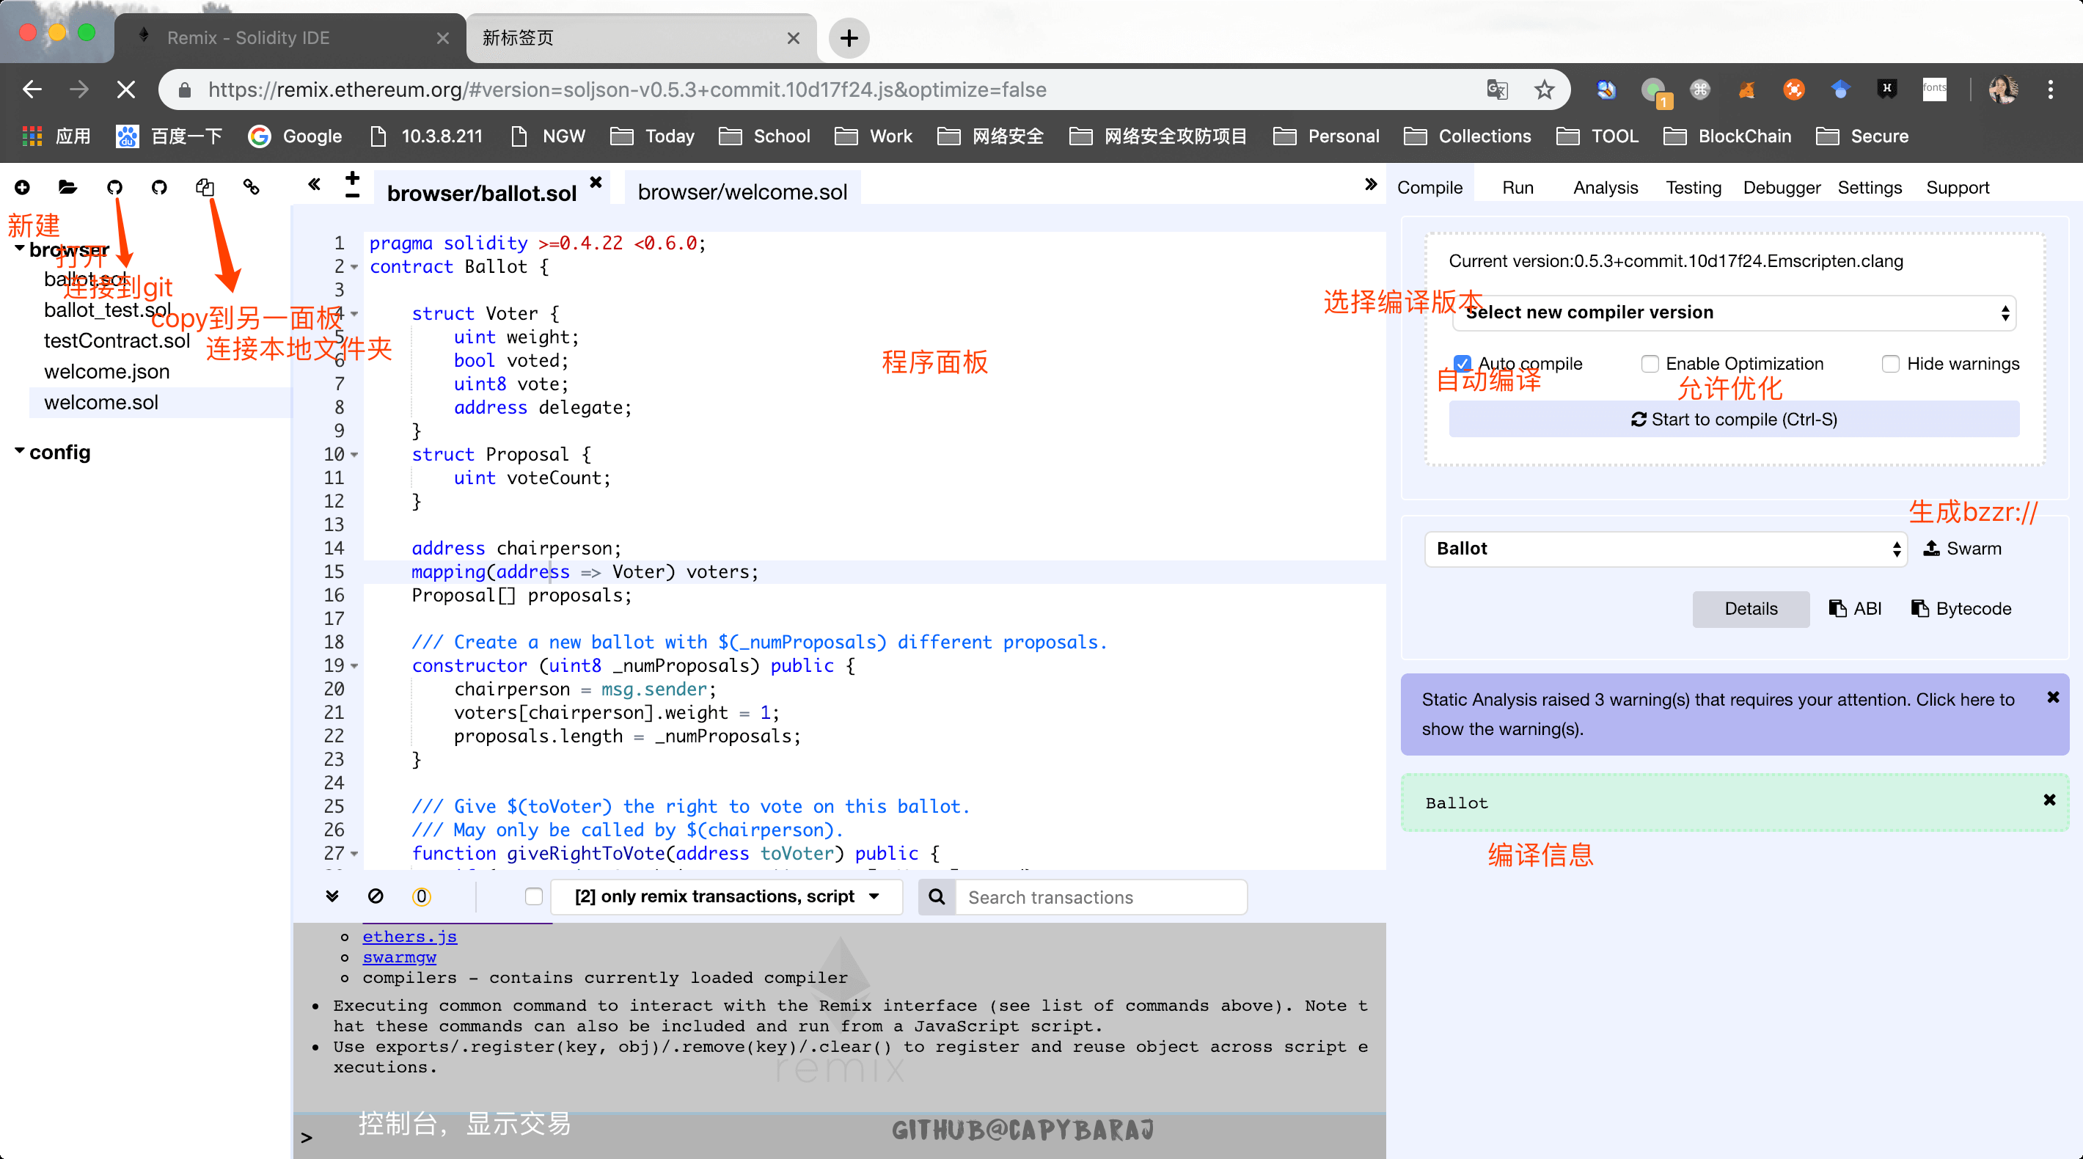Open the ethers.js link in console

[x=409, y=937]
